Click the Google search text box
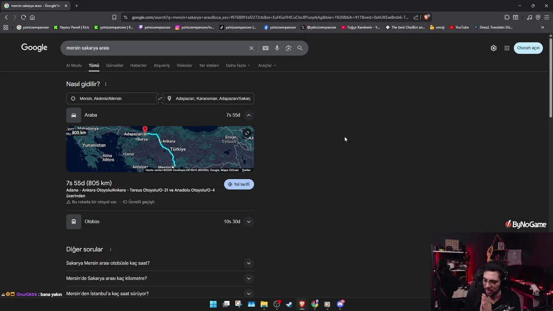 tap(156, 48)
